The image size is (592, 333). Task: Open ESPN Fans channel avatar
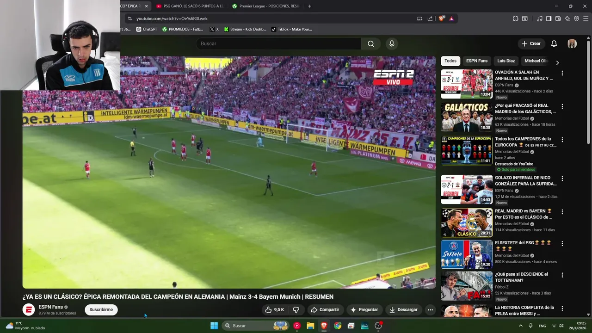pos(29,310)
